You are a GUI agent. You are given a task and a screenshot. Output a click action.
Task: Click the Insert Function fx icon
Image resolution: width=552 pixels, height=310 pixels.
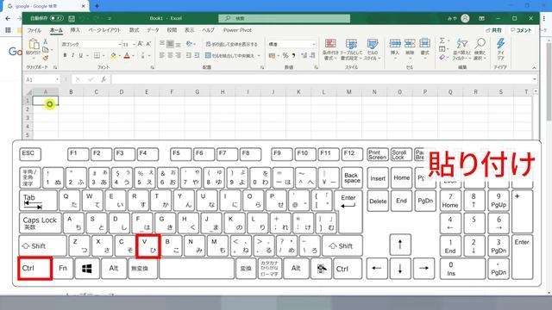tap(103, 79)
